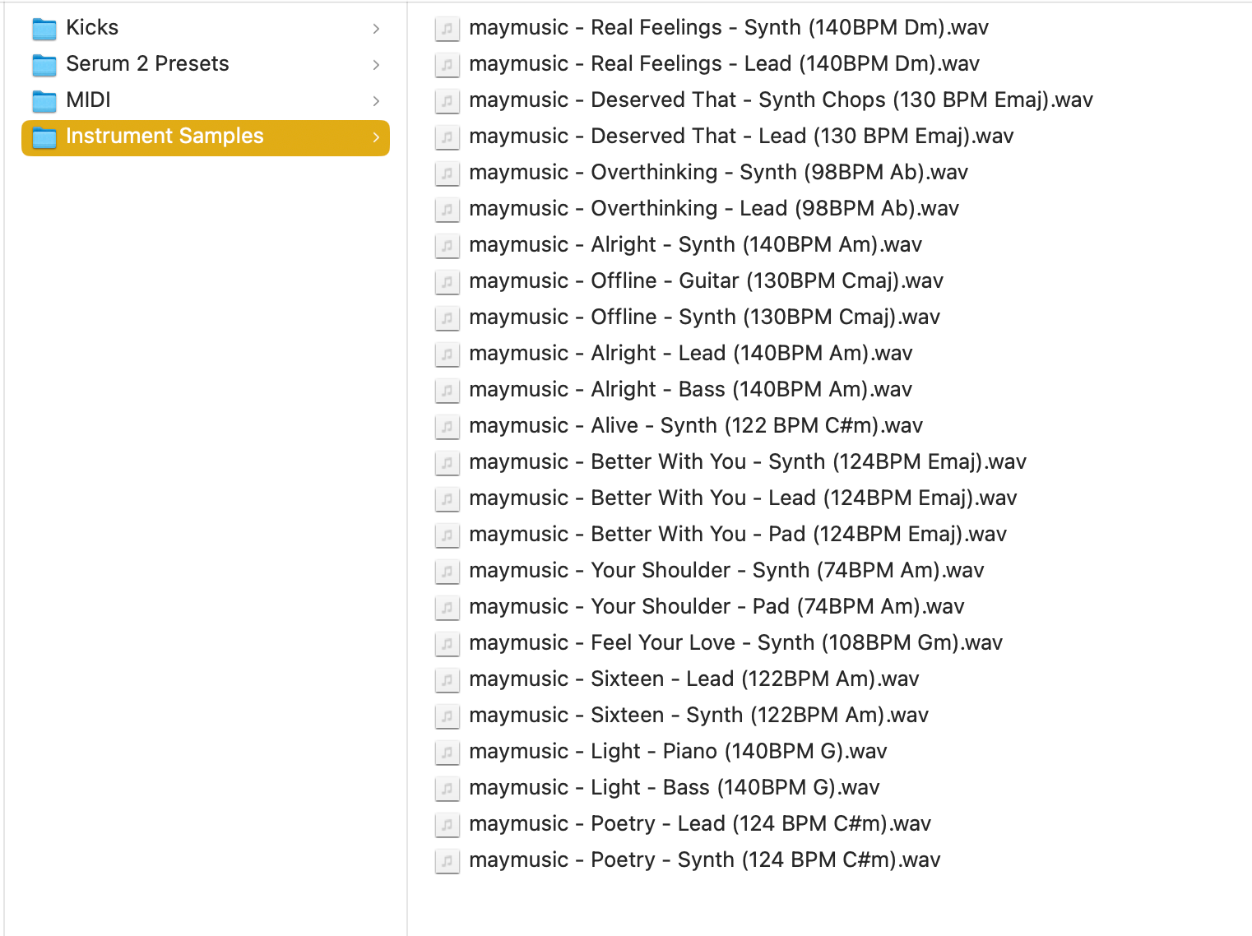Click the Instrument Samples folder icon

[44, 137]
